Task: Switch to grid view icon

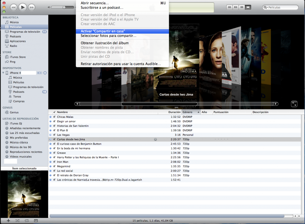Action: [x=242, y=7]
